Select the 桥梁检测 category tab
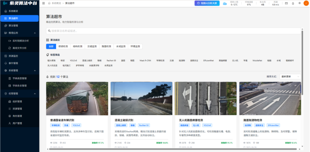 point(63,46)
